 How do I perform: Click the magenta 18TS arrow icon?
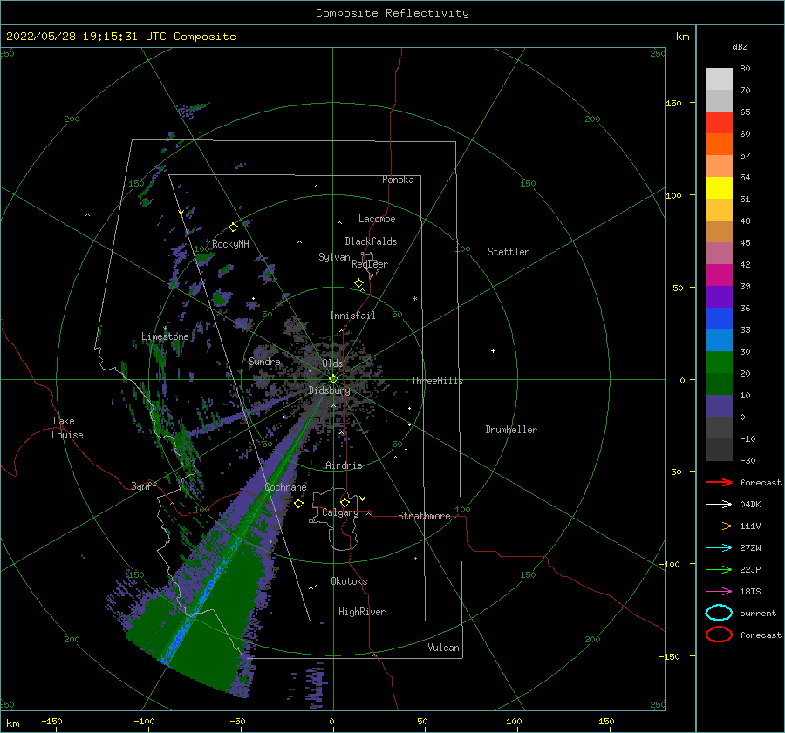(719, 592)
